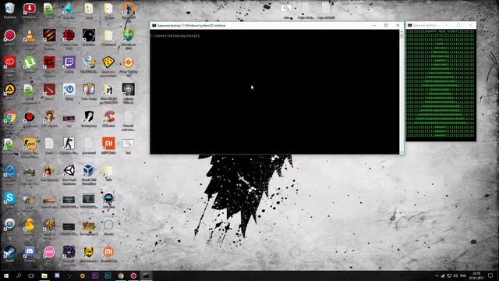The height and width of the screenshot is (281, 499).
Task: Switch ENG input language indicator
Action: pyautogui.click(x=463, y=276)
